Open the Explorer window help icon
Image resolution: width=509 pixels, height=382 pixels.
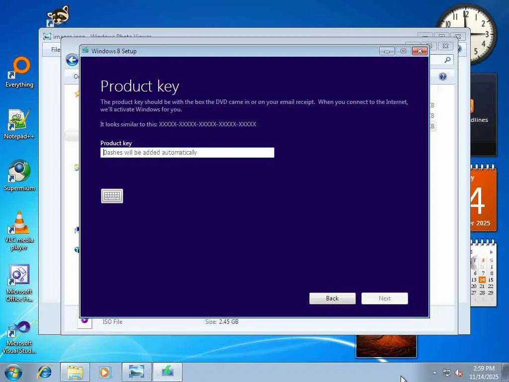click(x=443, y=76)
